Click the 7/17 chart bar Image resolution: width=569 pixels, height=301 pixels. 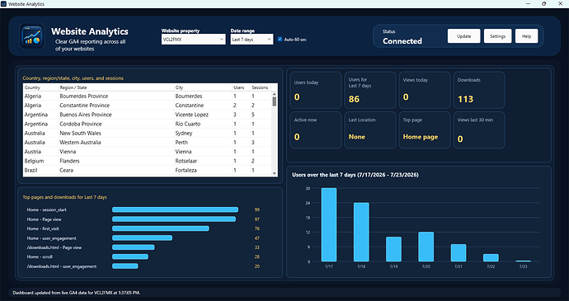point(329,225)
